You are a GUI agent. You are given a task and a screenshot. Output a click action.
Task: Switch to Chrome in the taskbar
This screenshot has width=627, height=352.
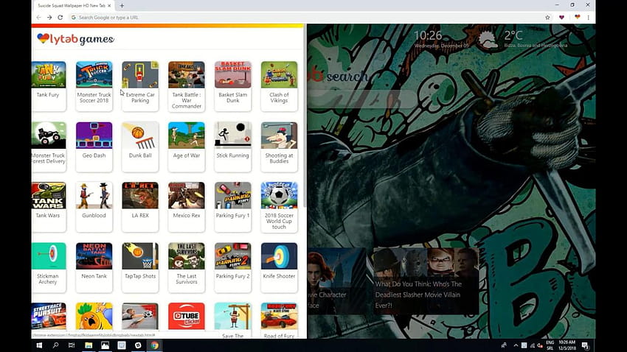click(154, 345)
